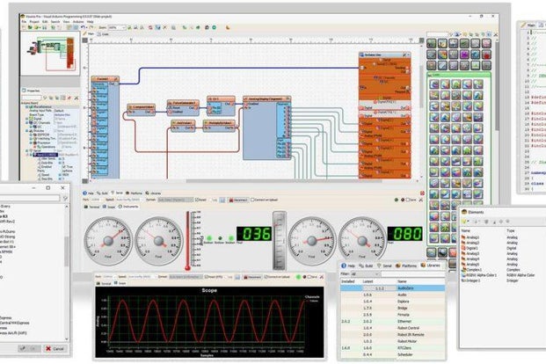Open the Zoom percentage combo box
This screenshot has height=364, width=546.
117,27
